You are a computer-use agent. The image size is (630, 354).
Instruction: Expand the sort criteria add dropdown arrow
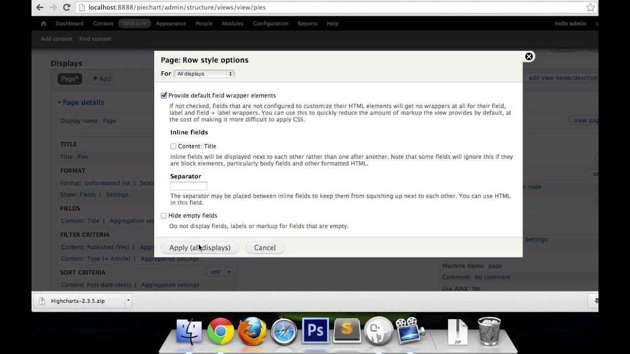pyautogui.click(x=228, y=272)
